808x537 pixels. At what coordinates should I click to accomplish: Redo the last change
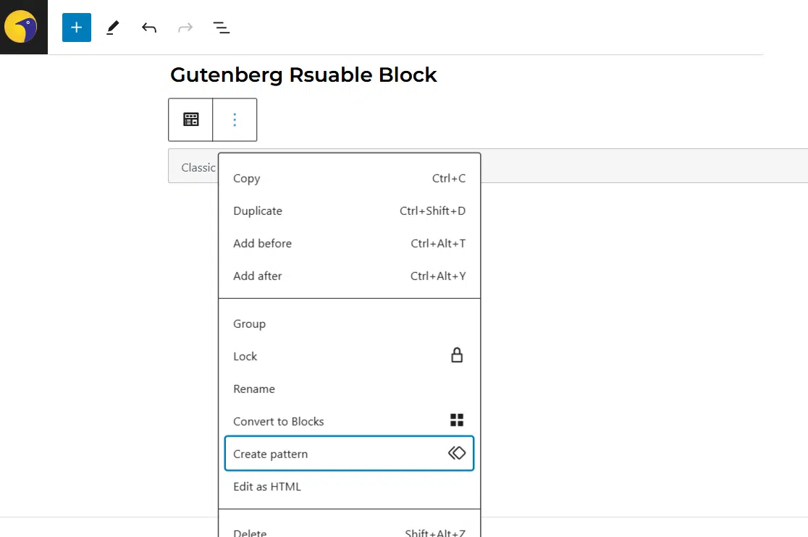click(x=185, y=27)
